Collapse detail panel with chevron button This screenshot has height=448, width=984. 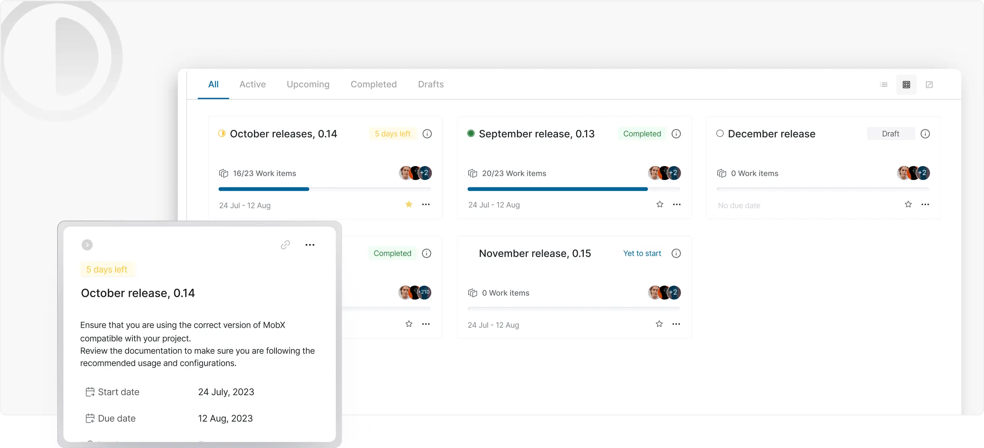pyautogui.click(x=87, y=245)
